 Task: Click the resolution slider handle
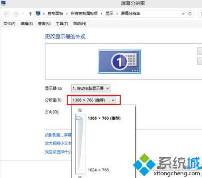pyautogui.click(x=79, y=118)
